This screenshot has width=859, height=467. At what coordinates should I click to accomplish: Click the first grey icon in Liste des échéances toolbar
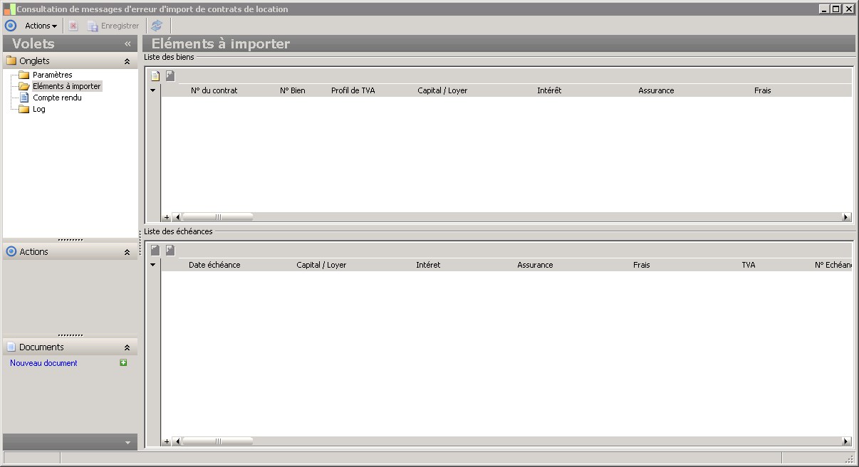[x=155, y=250]
